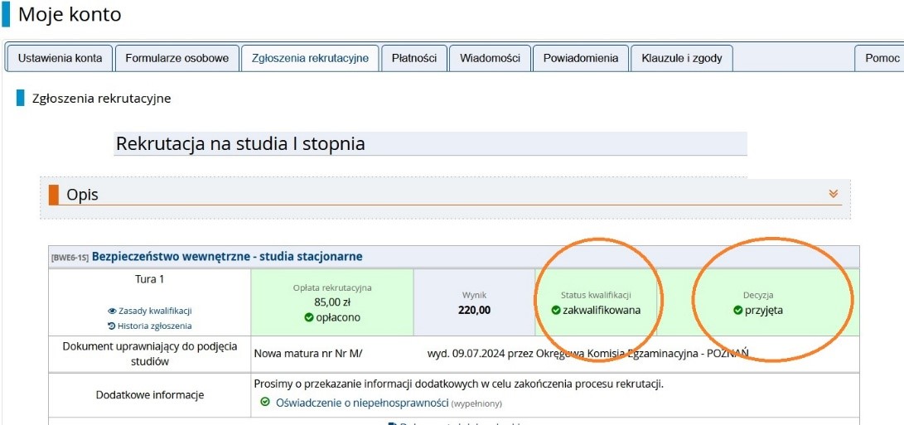Open the Powiadomienia tab

580,58
